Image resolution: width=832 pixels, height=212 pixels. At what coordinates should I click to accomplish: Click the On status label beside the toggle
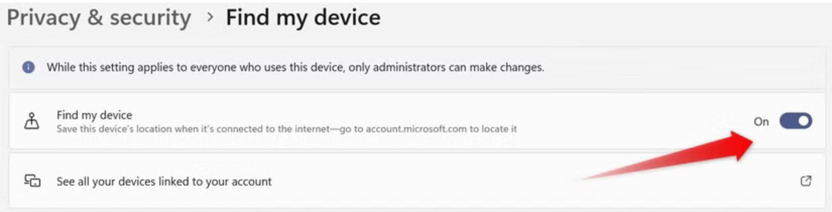tap(761, 122)
